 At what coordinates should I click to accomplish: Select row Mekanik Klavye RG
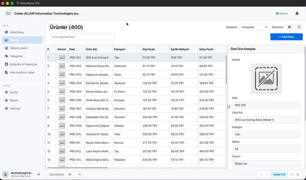[136, 66]
